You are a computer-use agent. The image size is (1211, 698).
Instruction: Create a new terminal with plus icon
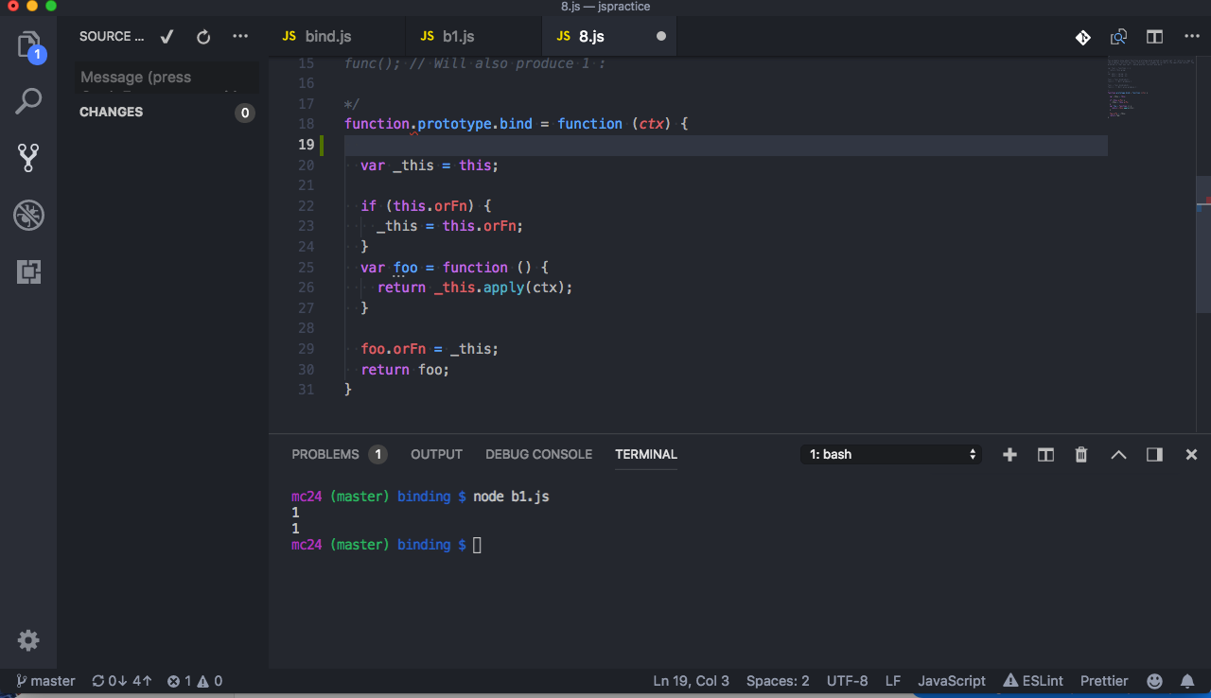coord(1009,454)
